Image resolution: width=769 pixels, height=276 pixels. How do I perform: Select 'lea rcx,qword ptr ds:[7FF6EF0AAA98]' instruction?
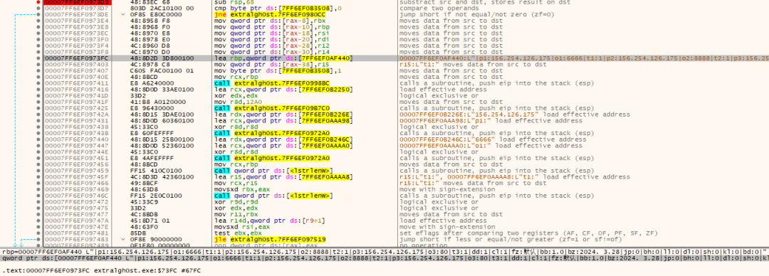(283, 121)
